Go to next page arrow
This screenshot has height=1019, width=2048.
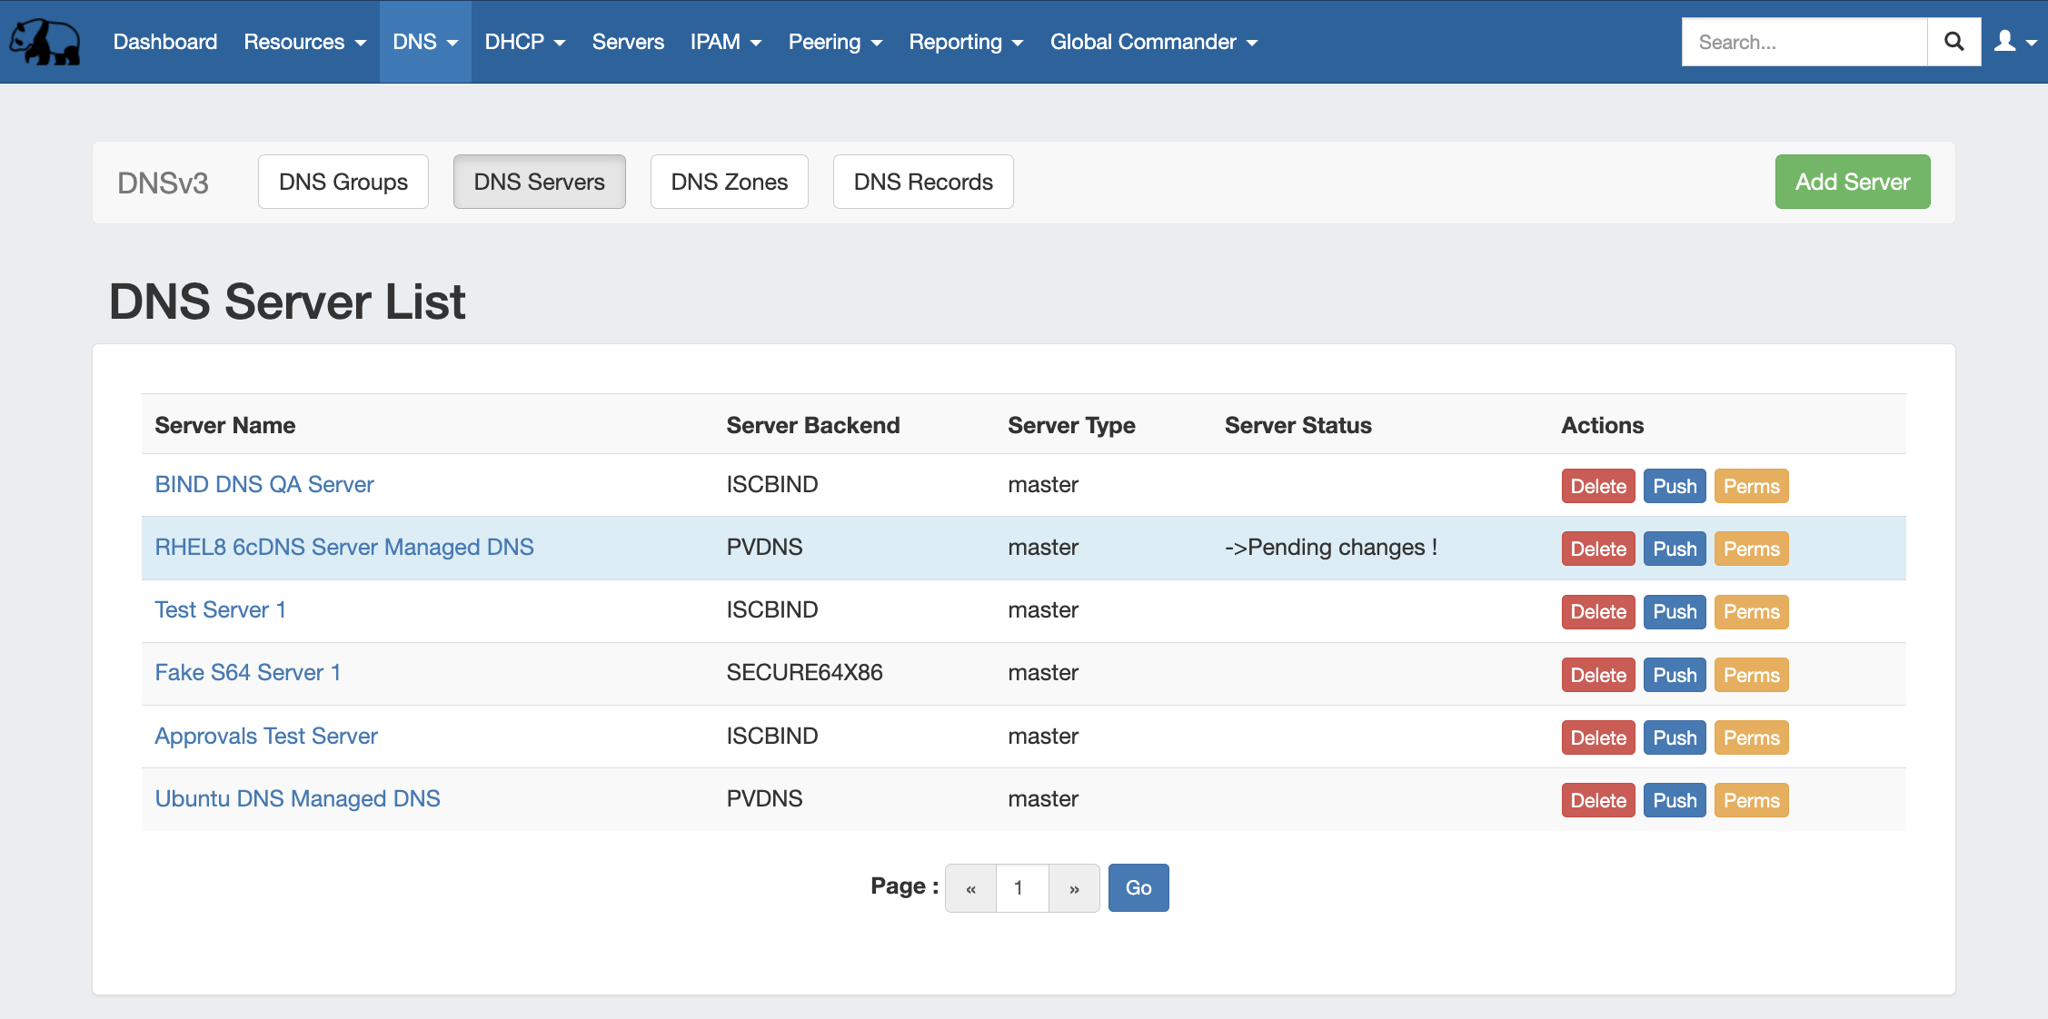(x=1074, y=888)
